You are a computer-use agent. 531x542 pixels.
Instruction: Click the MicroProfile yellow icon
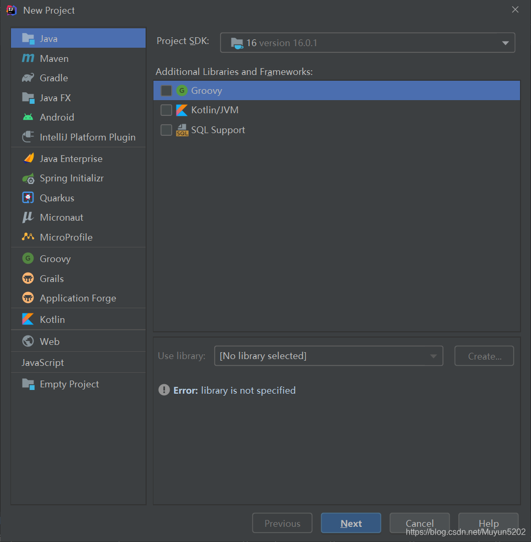(x=28, y=237)
